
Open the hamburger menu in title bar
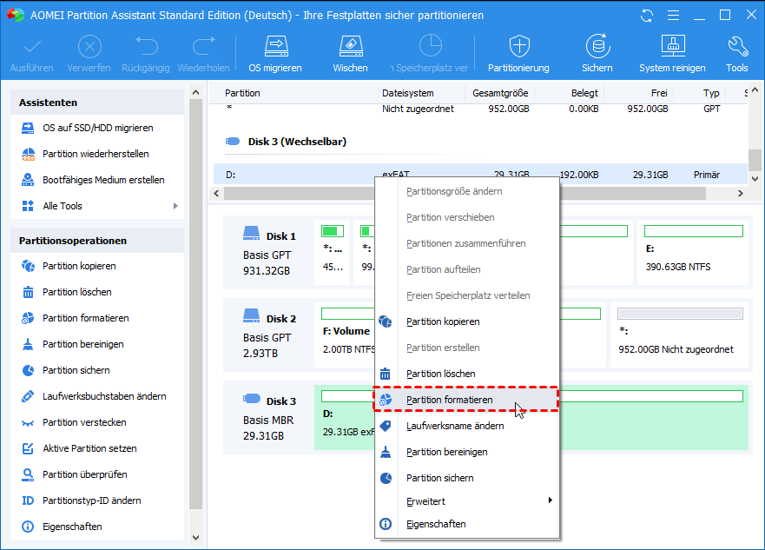click(673, 16)
